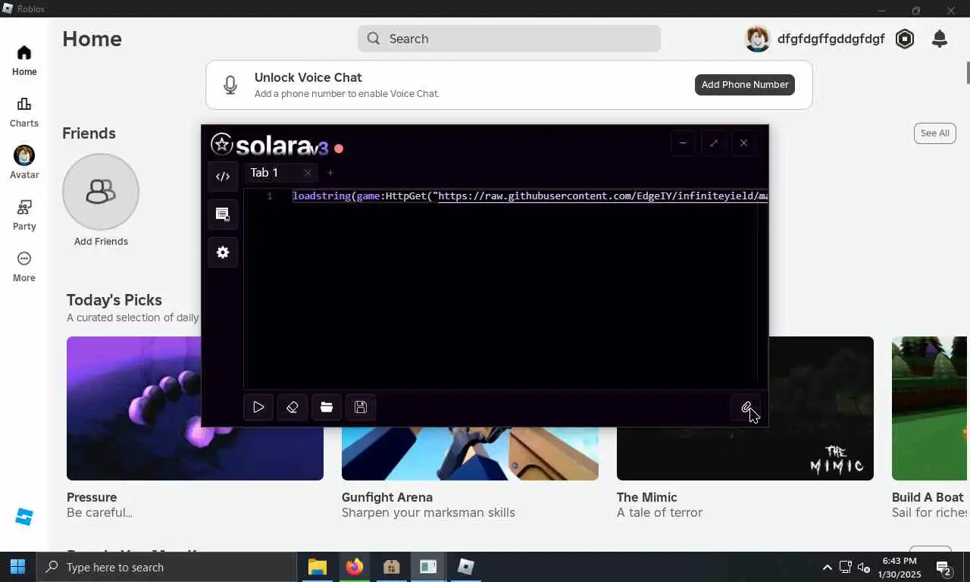Click taskbar search box

[167, 567]
